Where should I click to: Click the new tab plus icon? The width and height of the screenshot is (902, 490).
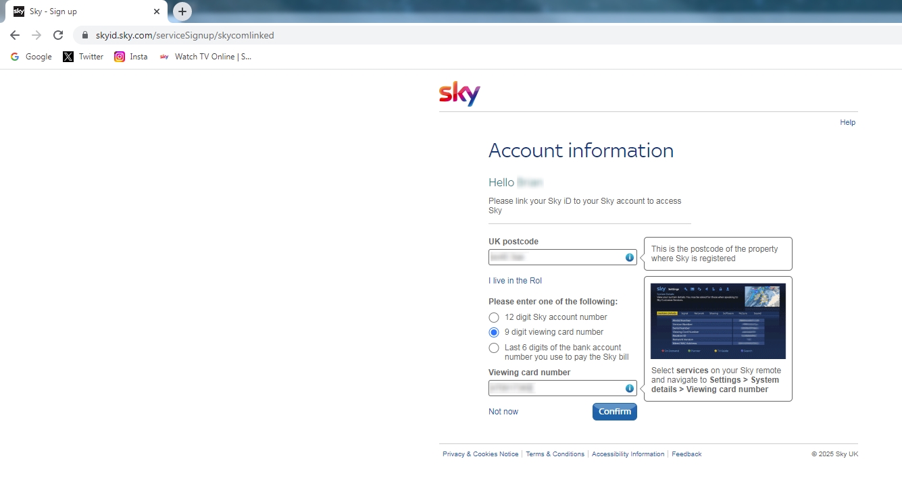click(x=181, y=11)
